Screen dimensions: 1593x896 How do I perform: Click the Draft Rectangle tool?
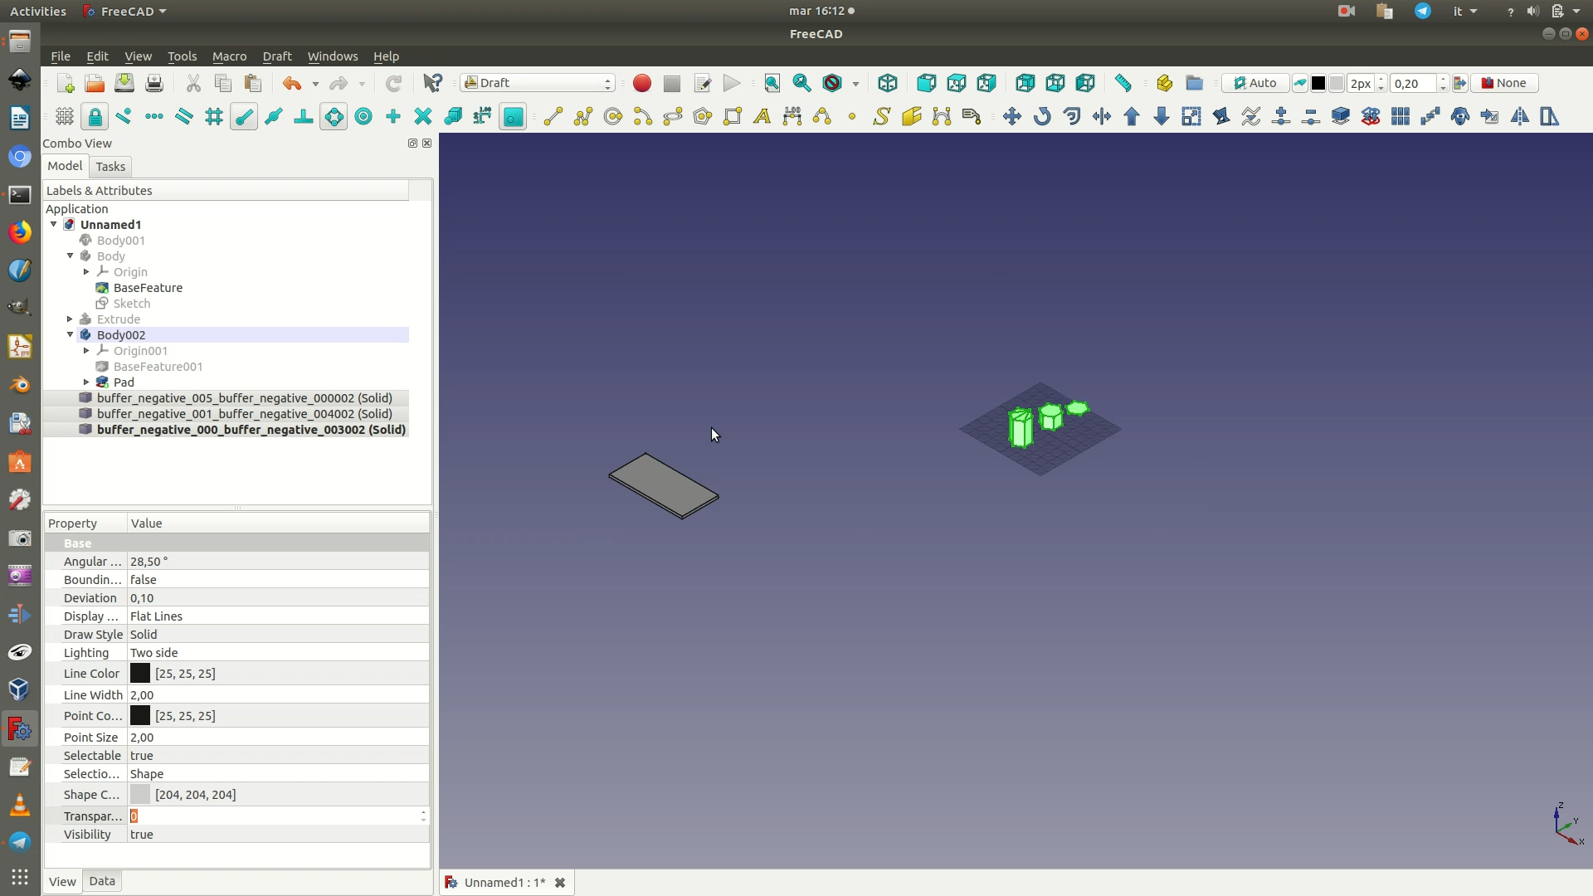pyautogui.click(x=732, y=116)
